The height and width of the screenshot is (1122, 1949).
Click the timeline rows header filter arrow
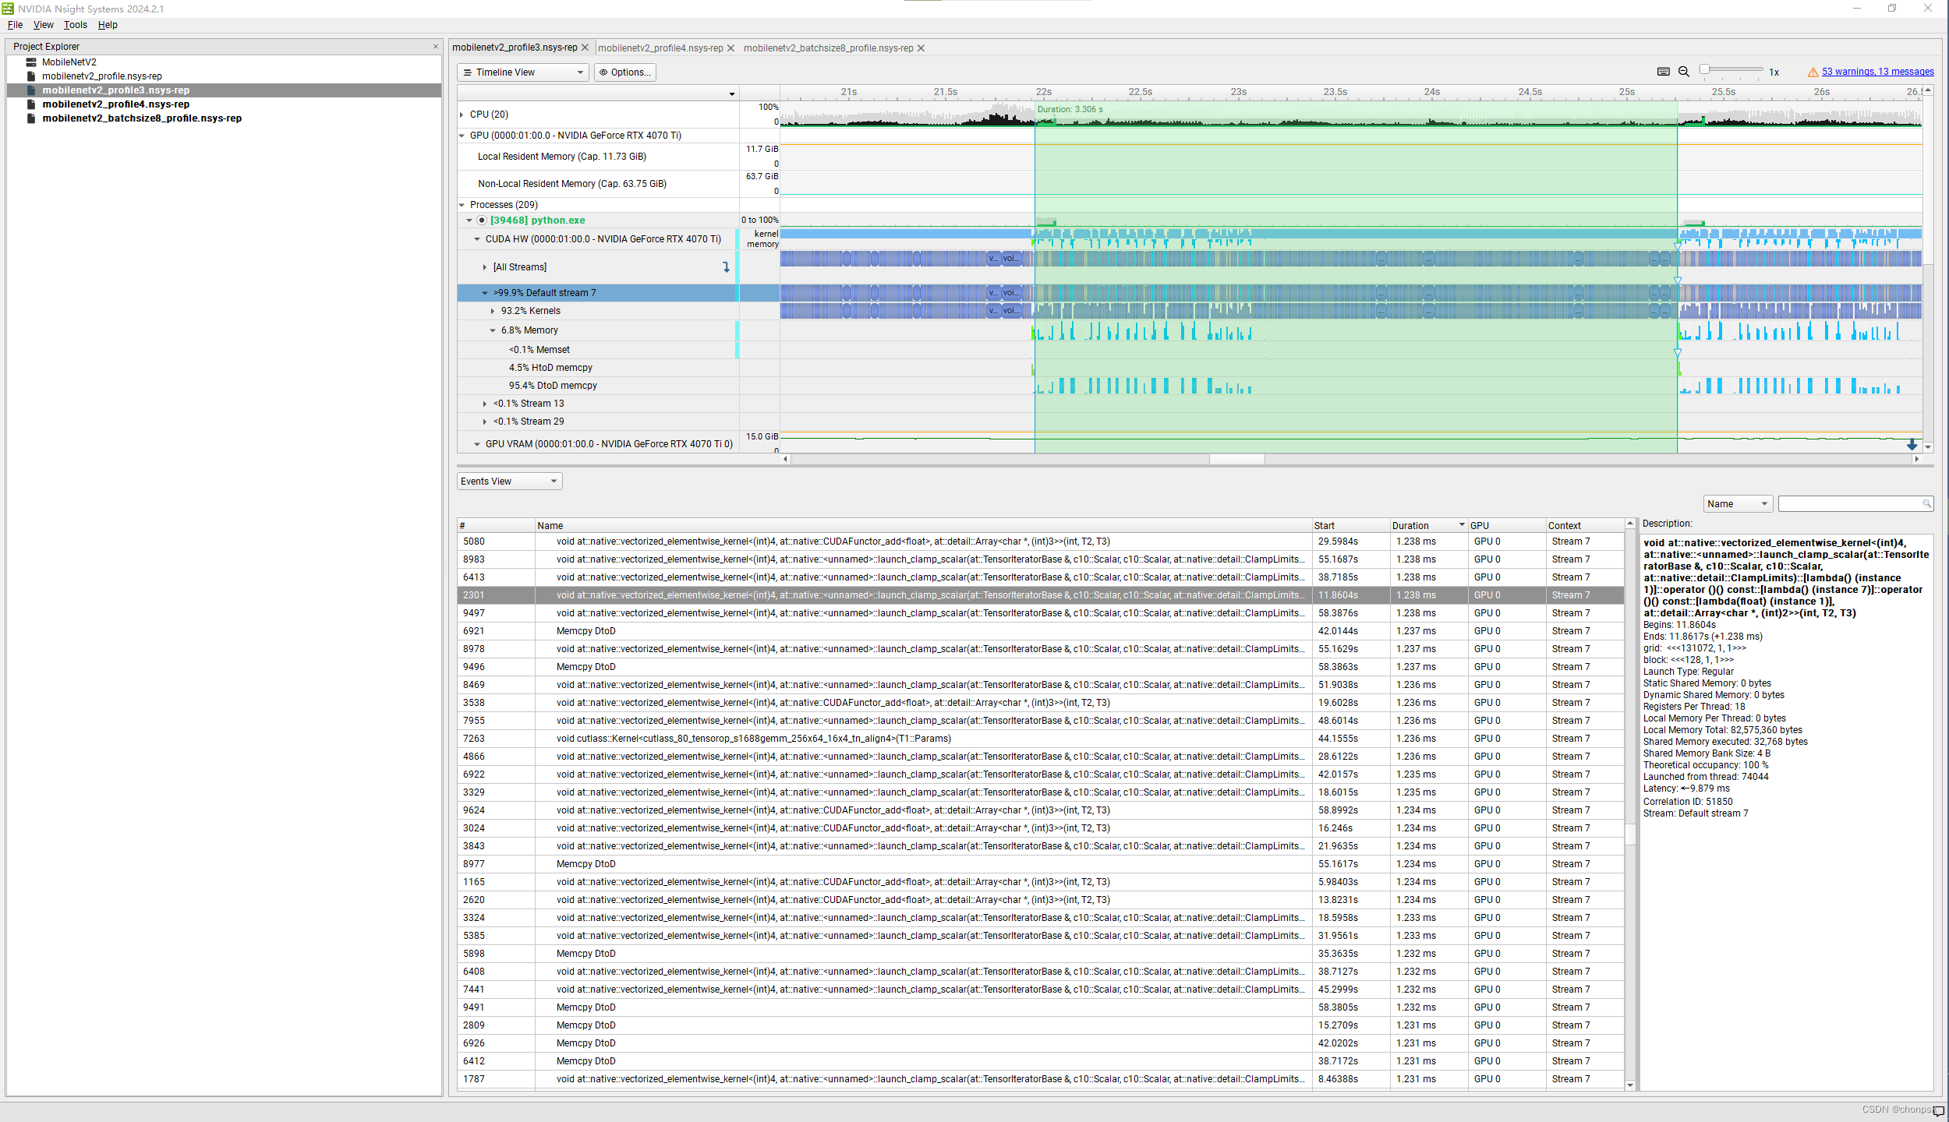point(732,94)
